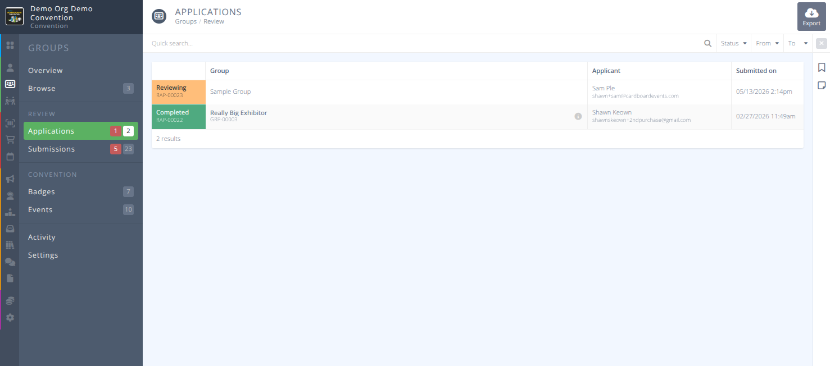Image resolution: width=830 pixels, height=366 pixels.
Task: Open Submissions in the Review section
Action: click(x=81, y=149)
